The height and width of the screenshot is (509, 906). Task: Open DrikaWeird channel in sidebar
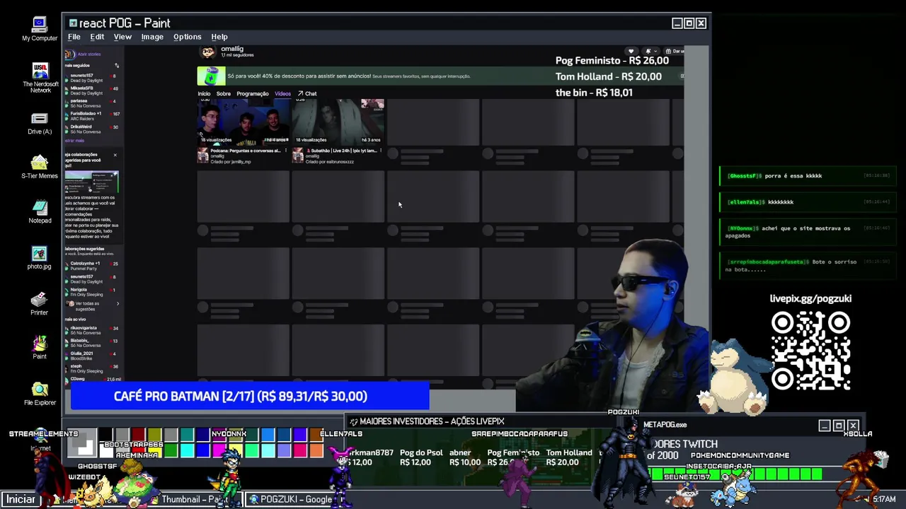[x=92, y=129]
